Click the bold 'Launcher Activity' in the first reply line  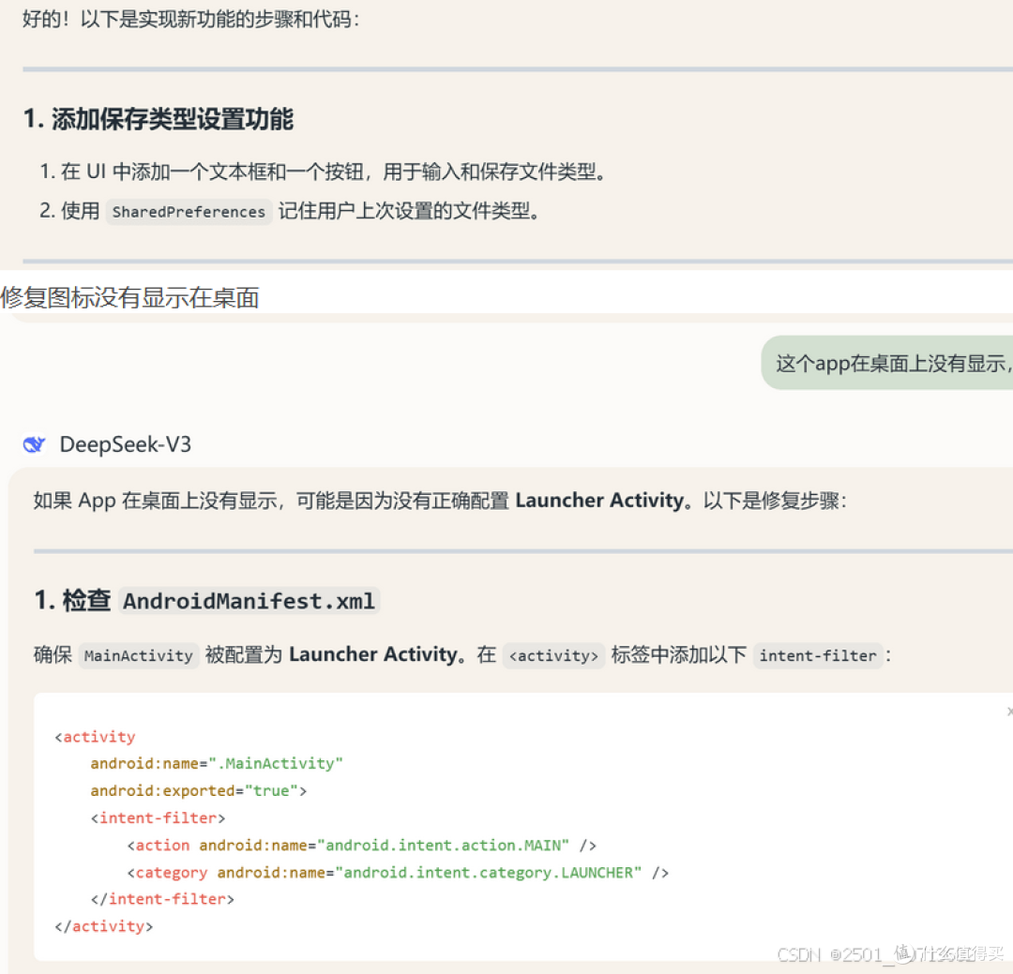click(599, 501)
